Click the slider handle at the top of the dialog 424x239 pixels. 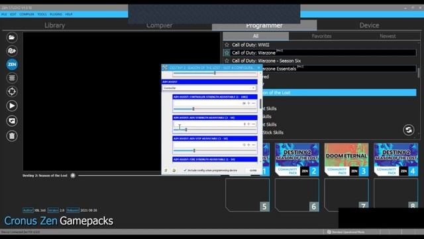[215, 73]
